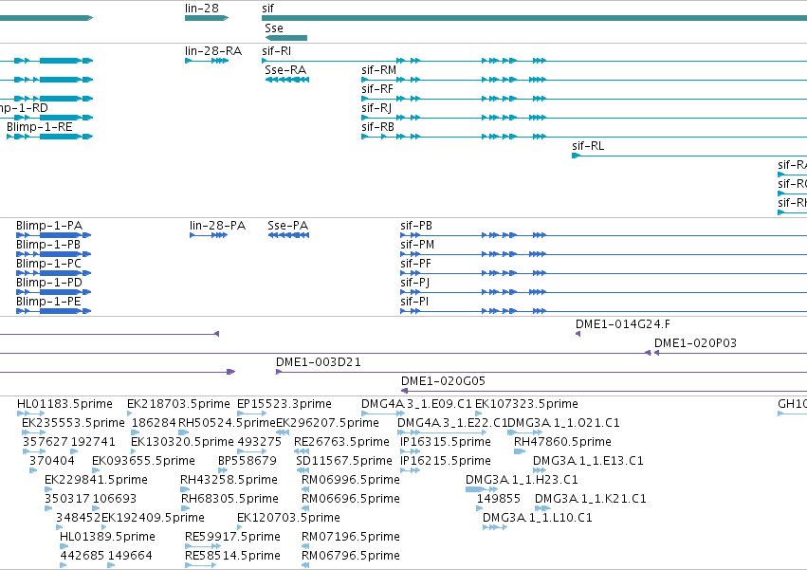Select DMG3A1_1.L10.C1 feature label

tap(538, 518)
